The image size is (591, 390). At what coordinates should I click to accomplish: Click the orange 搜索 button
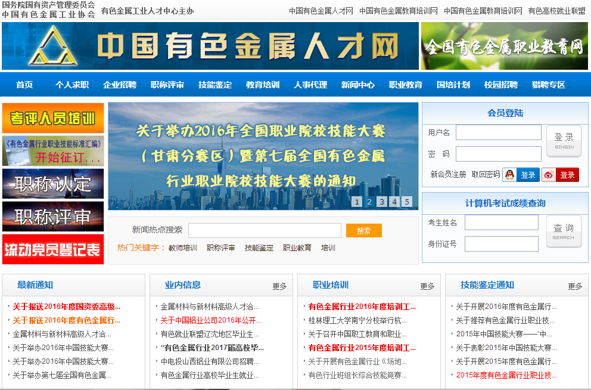(364, 230)
